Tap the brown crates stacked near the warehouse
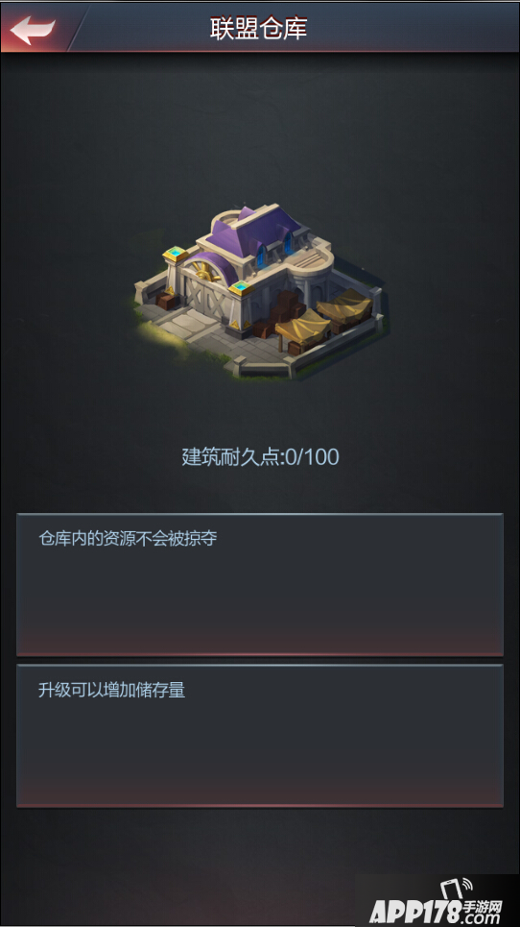The image size is (520, 927). 280,313
